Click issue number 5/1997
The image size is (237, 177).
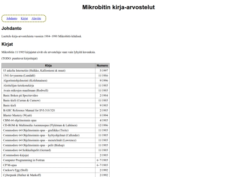click(102, 70)
